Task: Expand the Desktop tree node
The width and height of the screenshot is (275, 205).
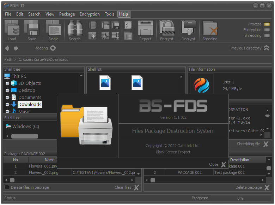Action: pos(7,90)
